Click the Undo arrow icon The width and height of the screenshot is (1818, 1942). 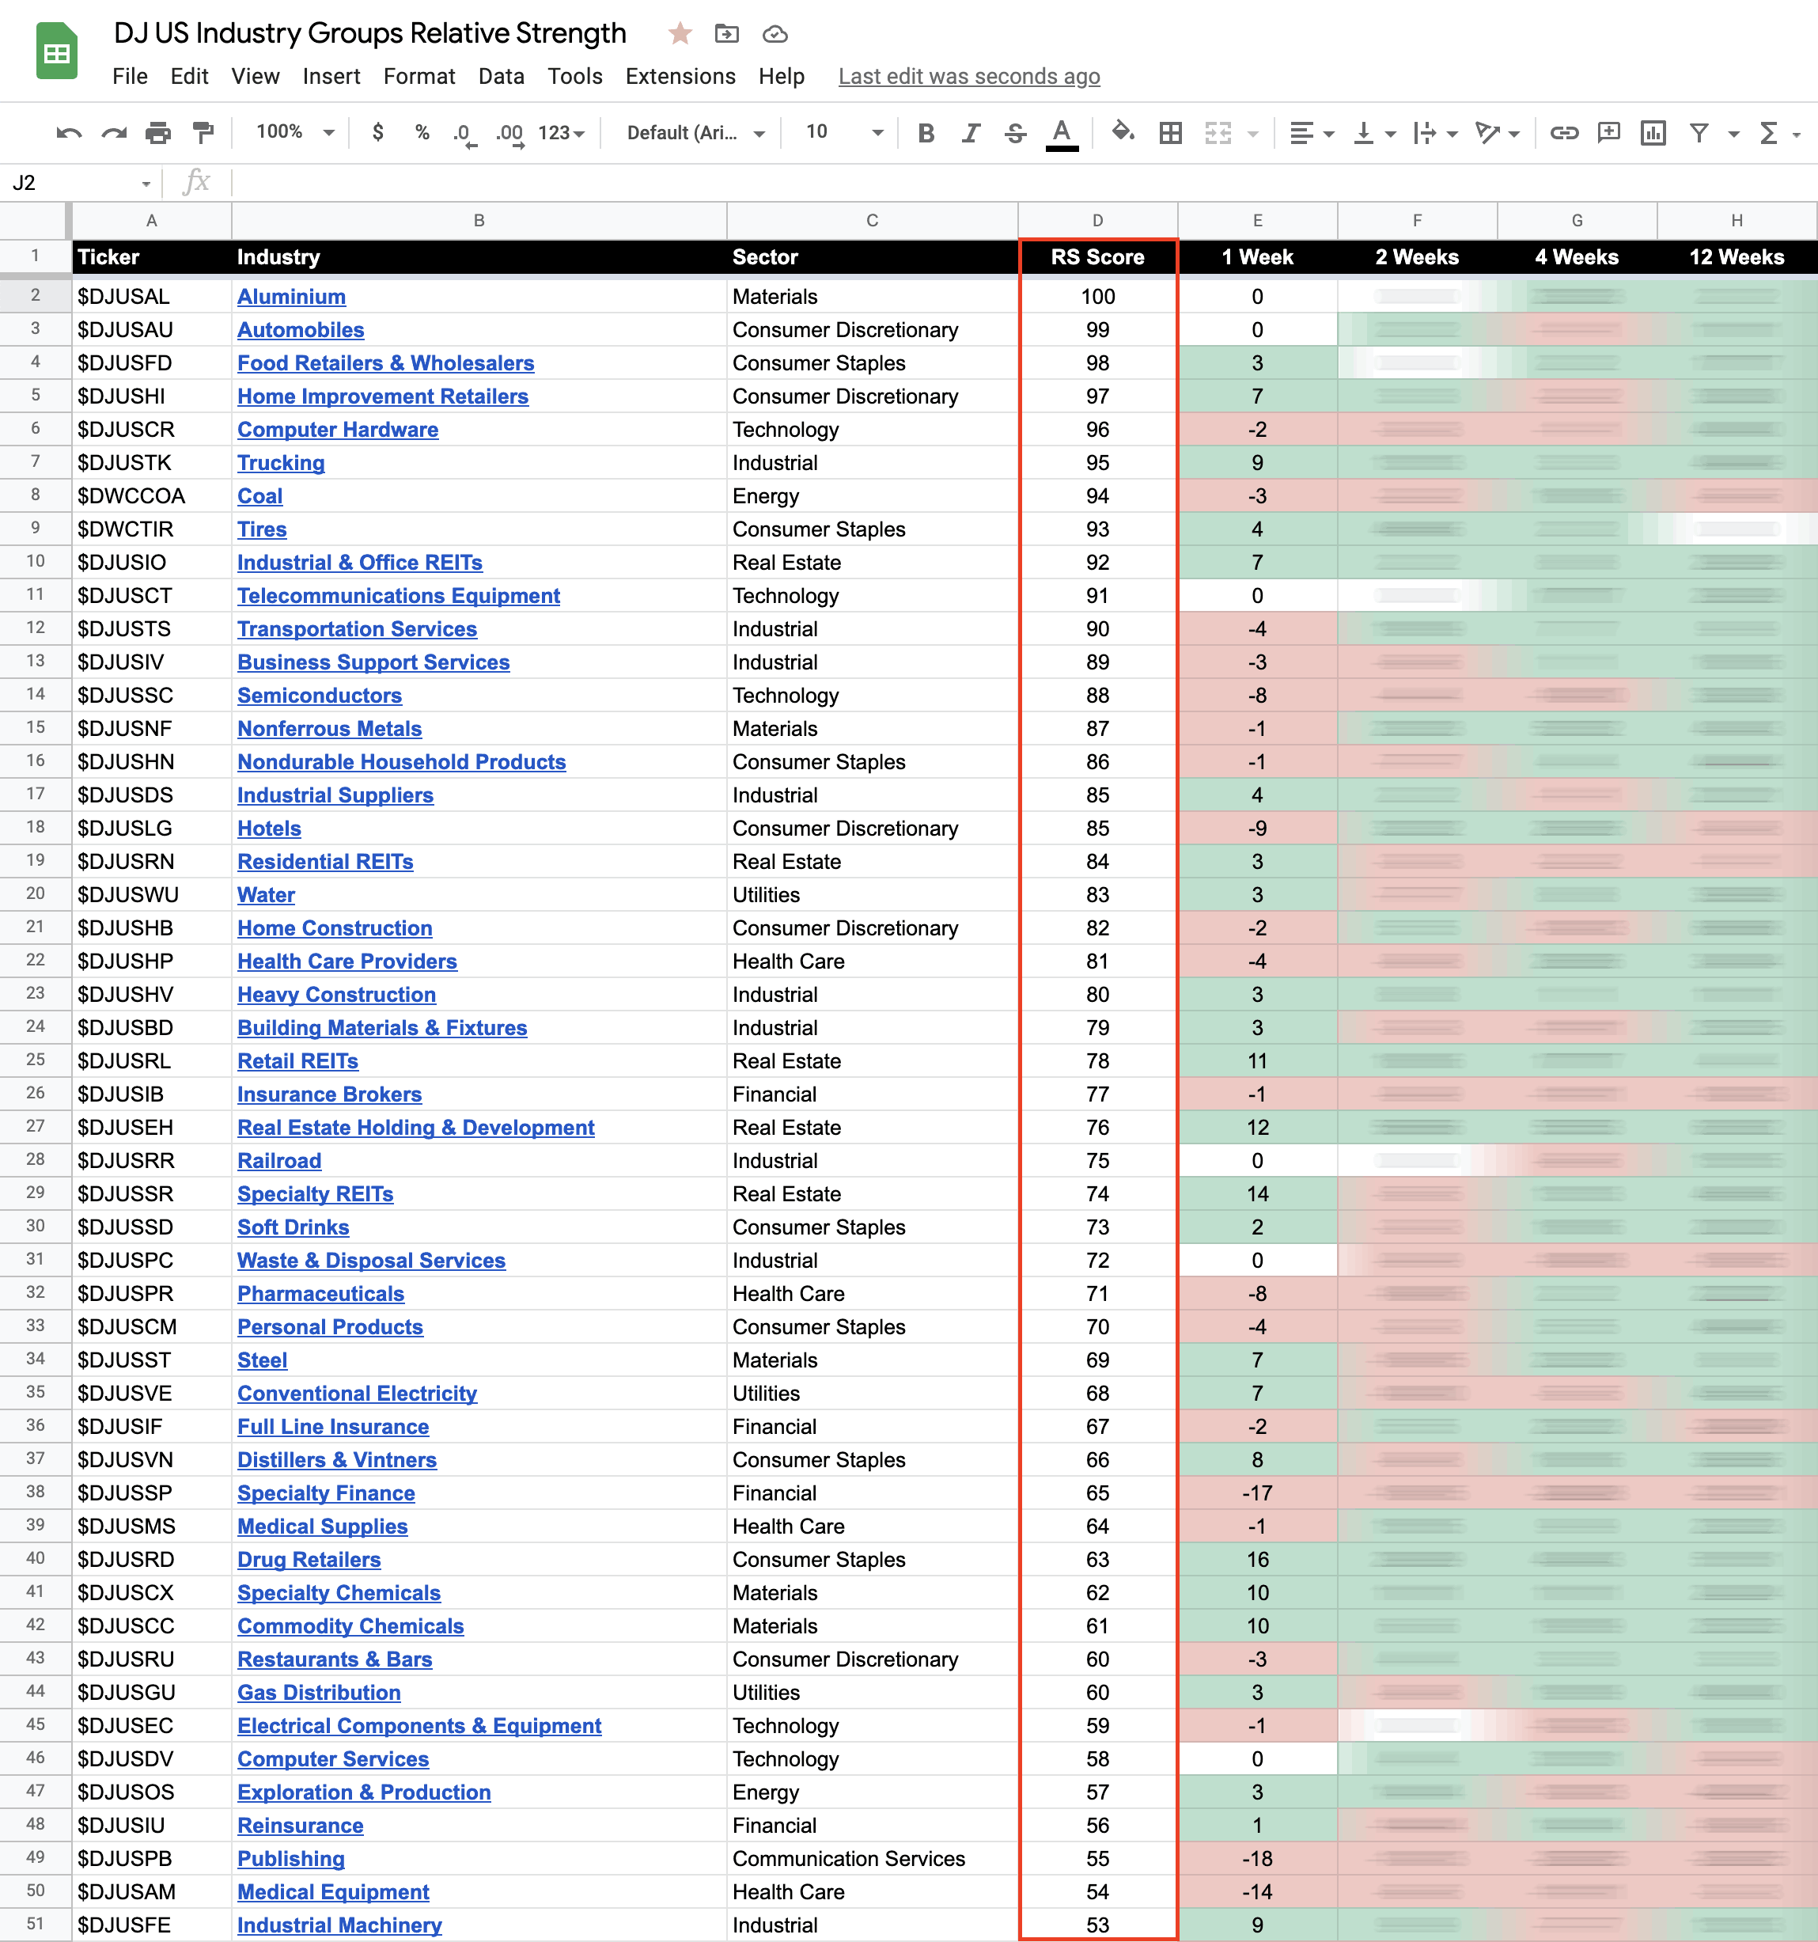point(68,133)
